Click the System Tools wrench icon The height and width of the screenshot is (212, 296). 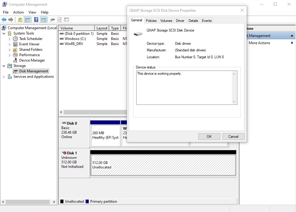pyautogui.click(x=10, y=33)
